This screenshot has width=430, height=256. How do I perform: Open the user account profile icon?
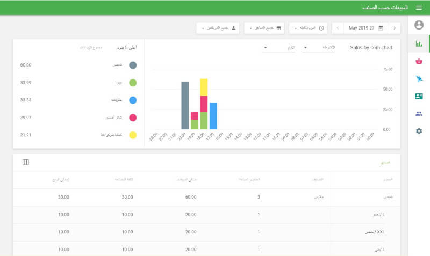pyautogui.click(x=419, y=25)
